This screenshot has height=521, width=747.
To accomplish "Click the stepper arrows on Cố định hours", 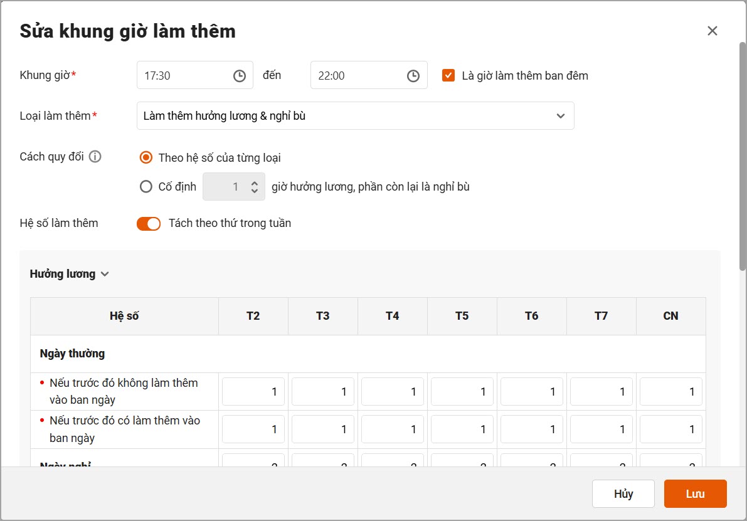I will 255,187.
